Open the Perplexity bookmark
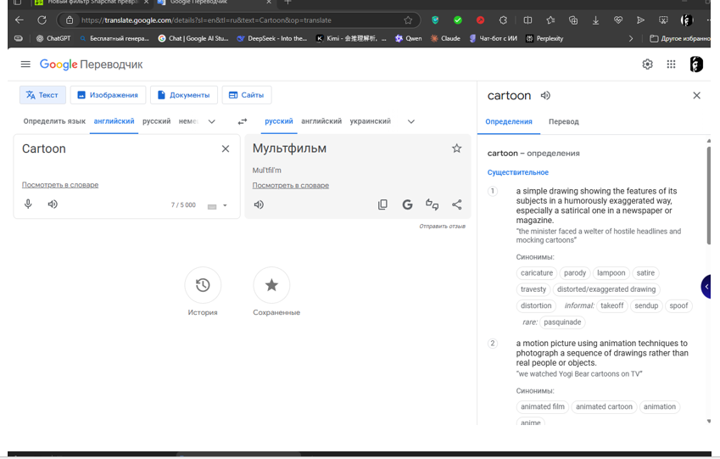The width and height of the screenshot is (720, 459). coord(544,38)
